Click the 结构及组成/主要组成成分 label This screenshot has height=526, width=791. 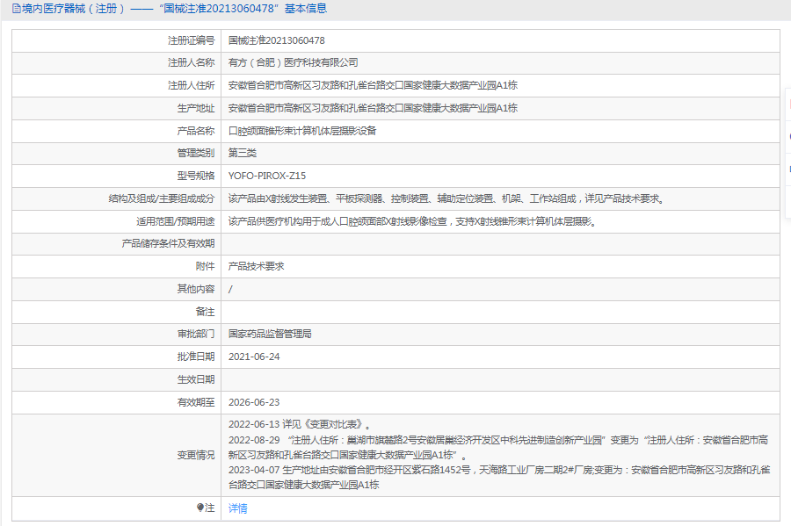[x=162, y=198]
